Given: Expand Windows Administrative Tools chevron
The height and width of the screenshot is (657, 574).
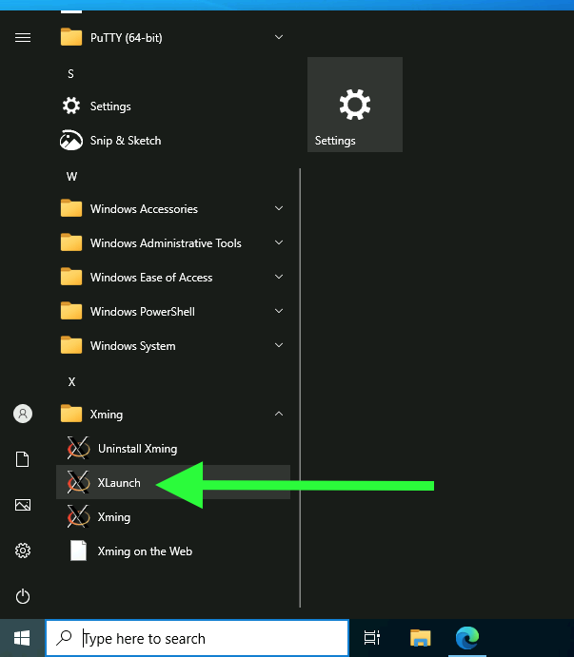Looking at the screenshot, I should (279, 242).
